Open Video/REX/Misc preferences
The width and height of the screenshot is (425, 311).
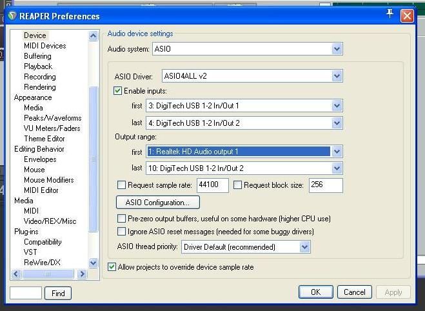tap(50, 221)
